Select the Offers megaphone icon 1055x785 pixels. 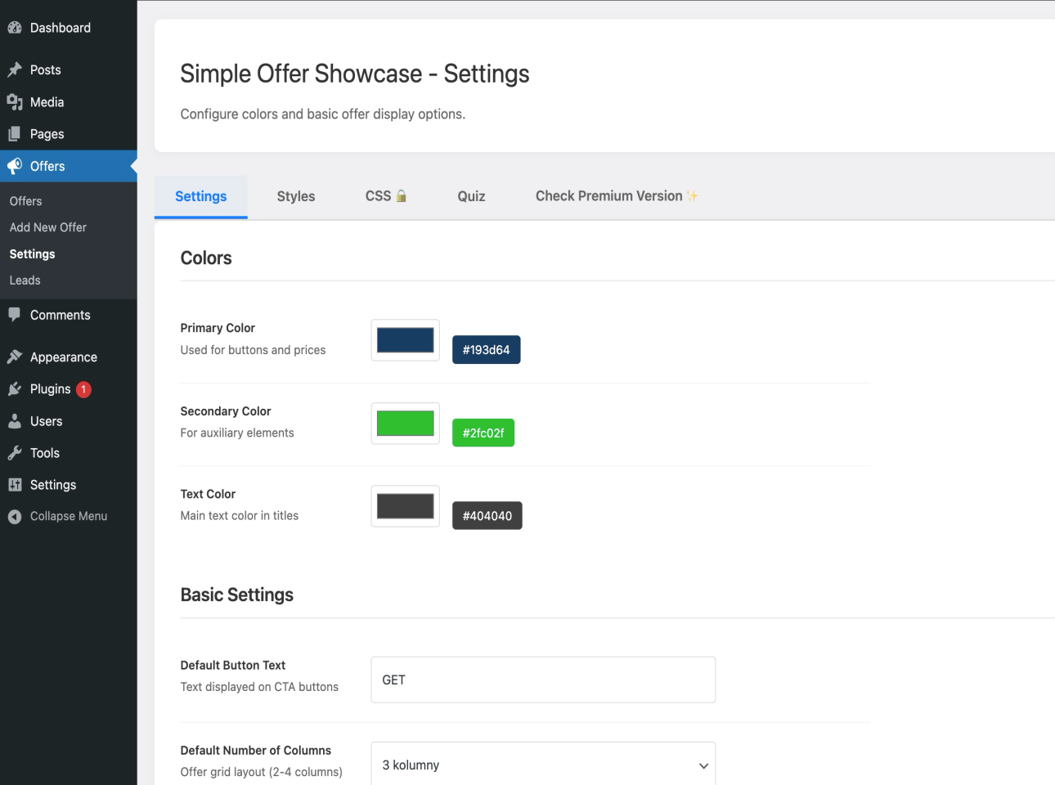click(15, 166)
